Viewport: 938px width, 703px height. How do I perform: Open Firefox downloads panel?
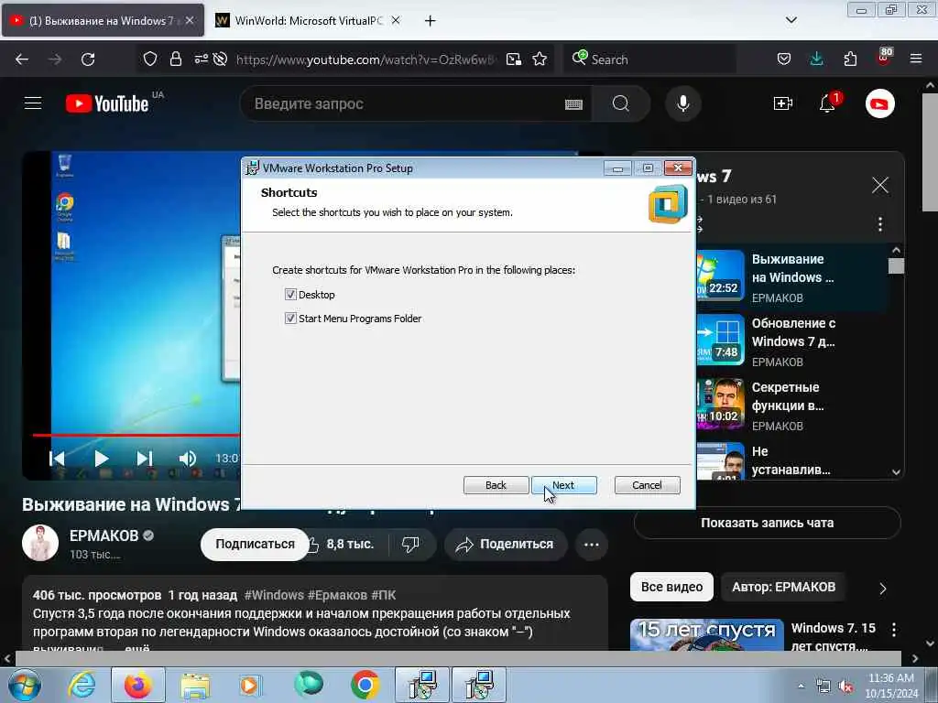point(816,59)
